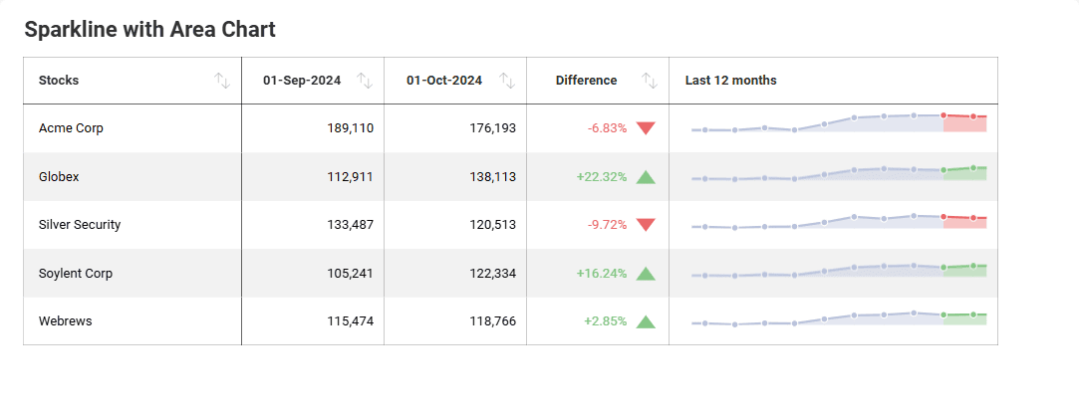Screen dimensions: 1079x415
Task: Select the Last 12 months header
Action: point(731,81)
